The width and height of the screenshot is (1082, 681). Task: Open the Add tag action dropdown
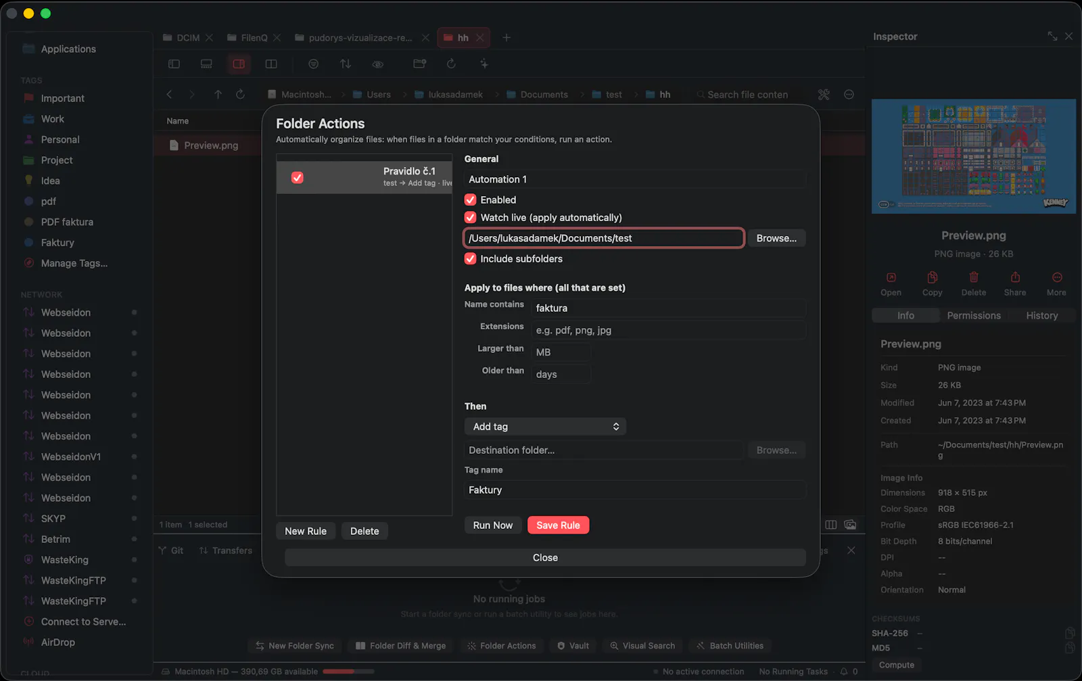pos(546,427)
